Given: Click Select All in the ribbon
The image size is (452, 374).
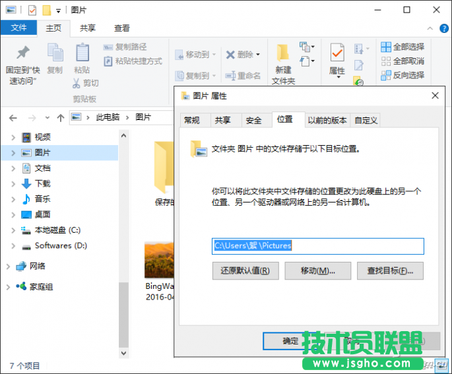Looking at the screenshot, I should 402,47.
